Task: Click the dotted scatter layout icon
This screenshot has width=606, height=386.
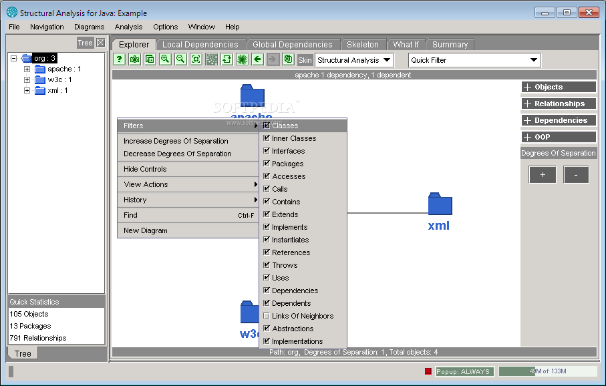Action: (x=211, y=59)
